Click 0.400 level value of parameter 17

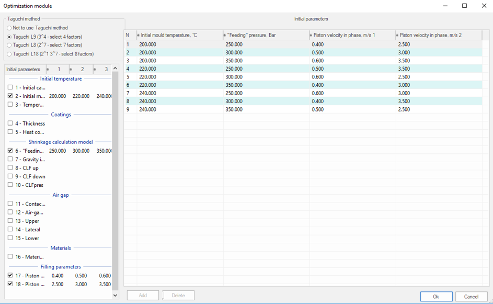tap(58, 276)
